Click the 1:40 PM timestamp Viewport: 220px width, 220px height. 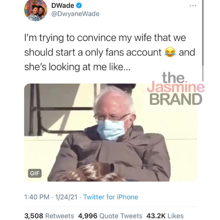[37, 197]
